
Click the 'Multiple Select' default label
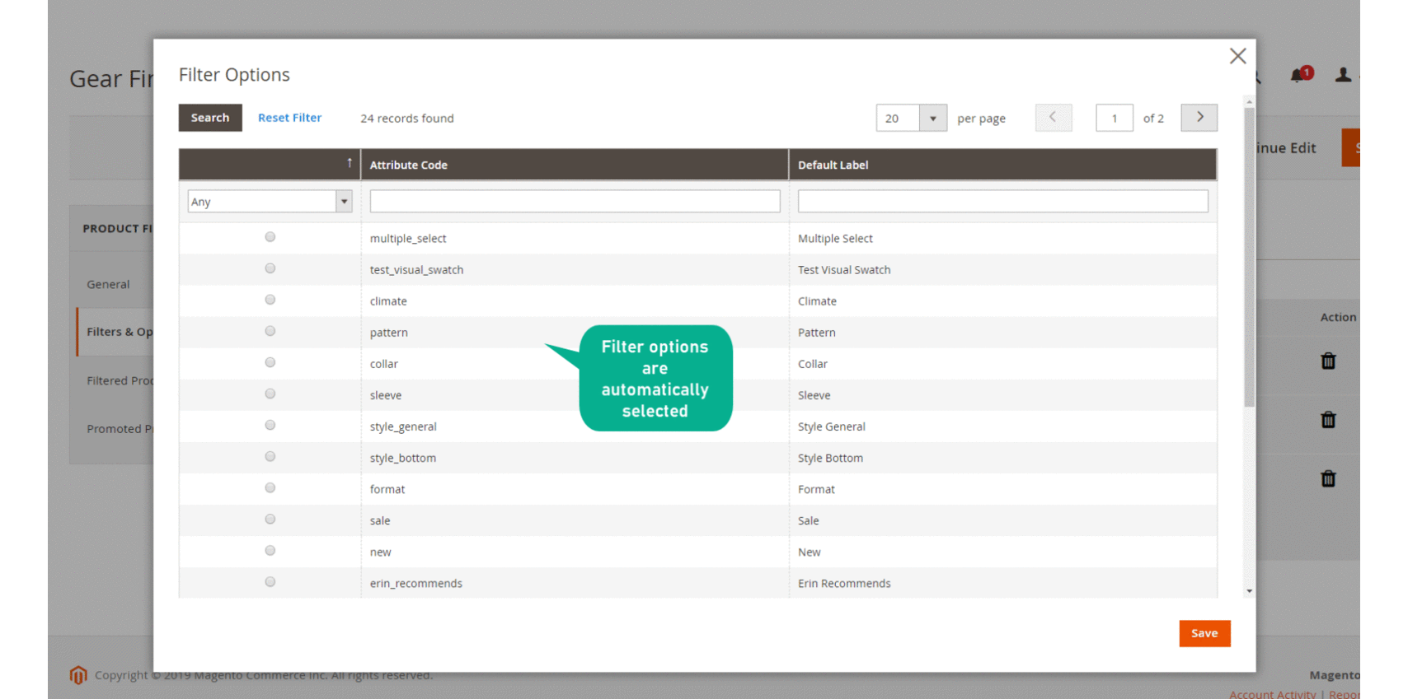[x=835, y=239]
